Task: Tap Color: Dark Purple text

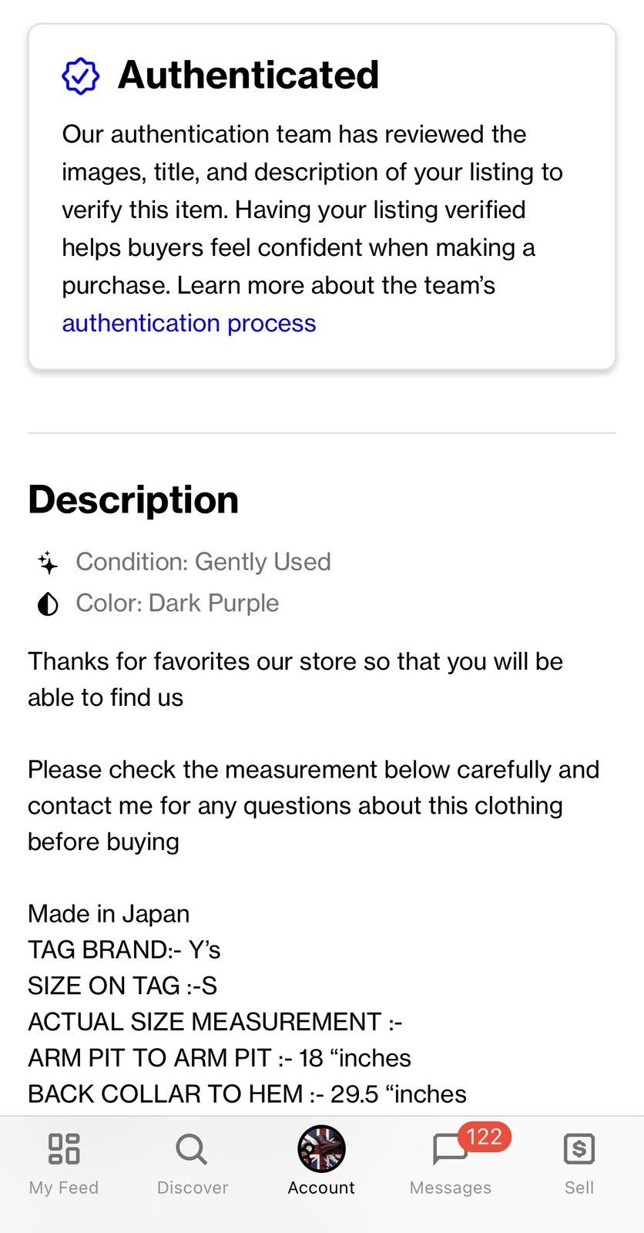Action: click(x=177, y=603)
